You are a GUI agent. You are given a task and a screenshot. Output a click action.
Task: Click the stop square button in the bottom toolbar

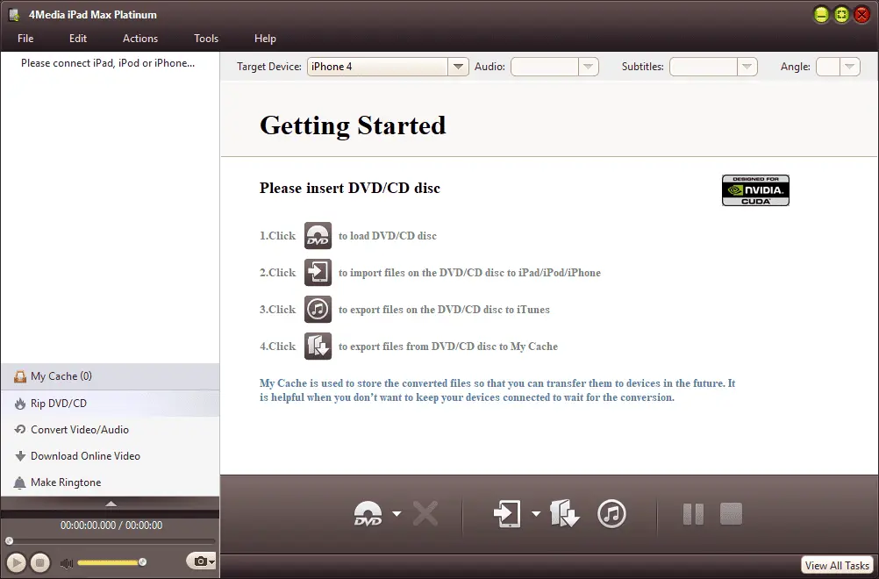click(x=731, y=513)
